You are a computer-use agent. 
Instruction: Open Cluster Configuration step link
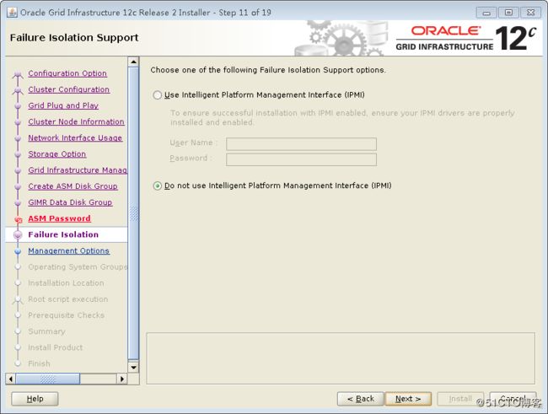click(69, 89)
